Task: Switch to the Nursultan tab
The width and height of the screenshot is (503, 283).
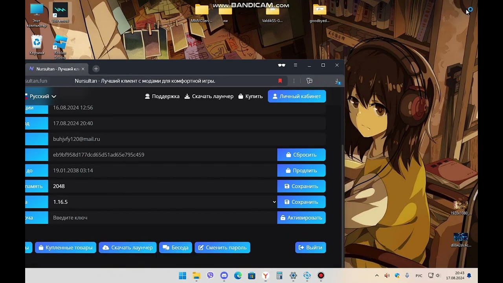Action: 57,69
